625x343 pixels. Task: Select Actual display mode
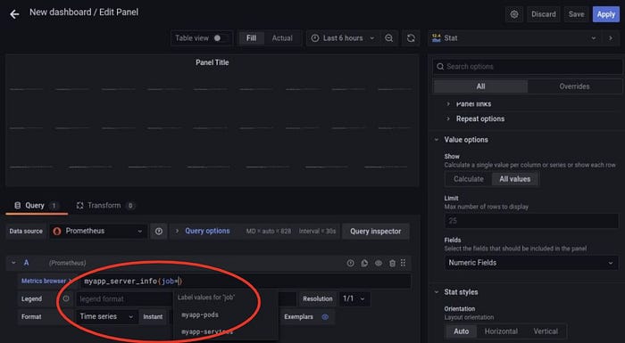coord(282,38)
